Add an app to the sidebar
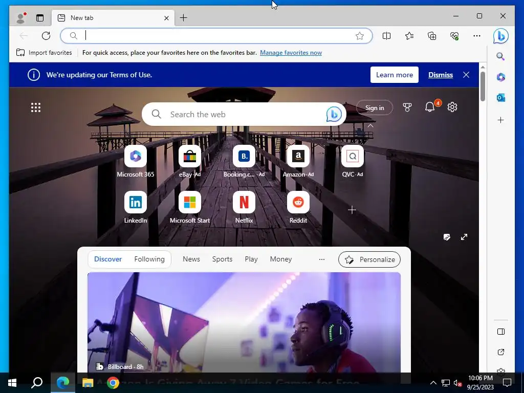 click(x=500, y=120)
